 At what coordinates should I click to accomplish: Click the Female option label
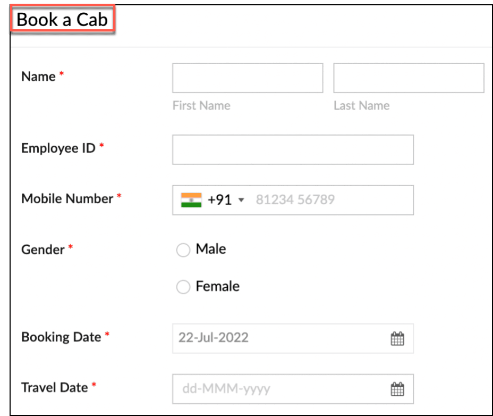click(x=218, y=286)
